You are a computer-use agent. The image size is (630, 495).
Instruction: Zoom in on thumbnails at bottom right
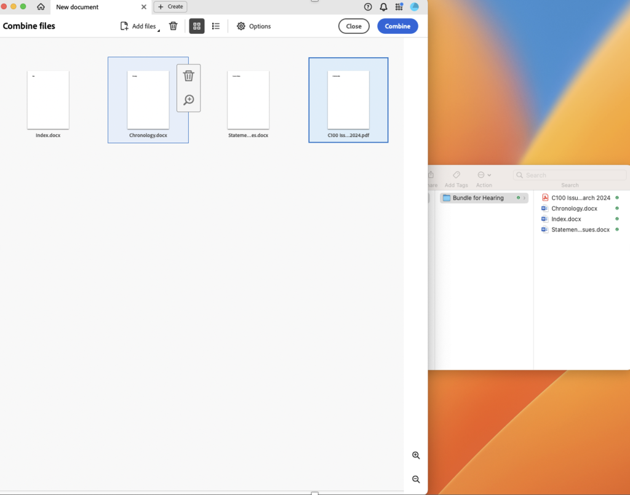tap(416, 456)
